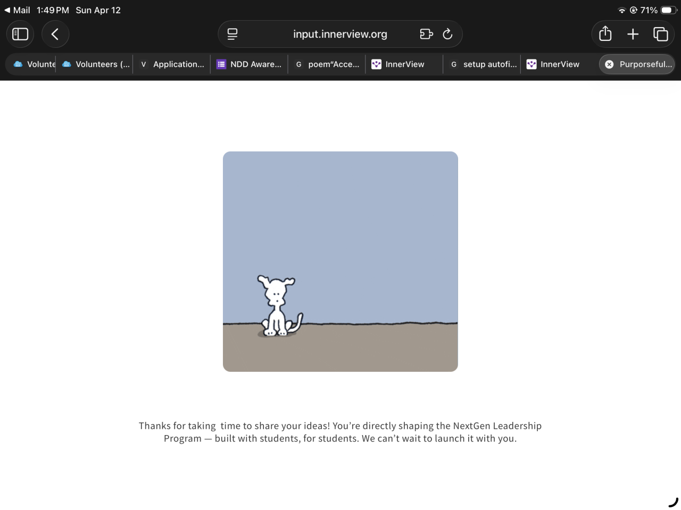Tap the corner gesture arrow icon

tap(673, 502)
